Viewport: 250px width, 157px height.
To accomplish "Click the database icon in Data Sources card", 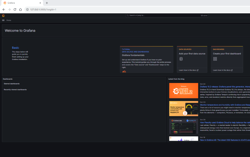I will [181, 59].
